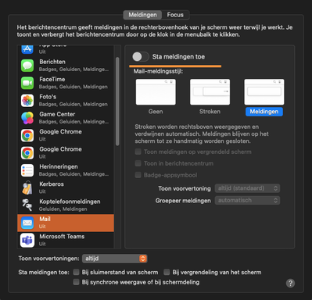Image resolution: width=312 pixels, height=300 pixels.
Task: Click the Geen style label
Action: pos(156,112)
